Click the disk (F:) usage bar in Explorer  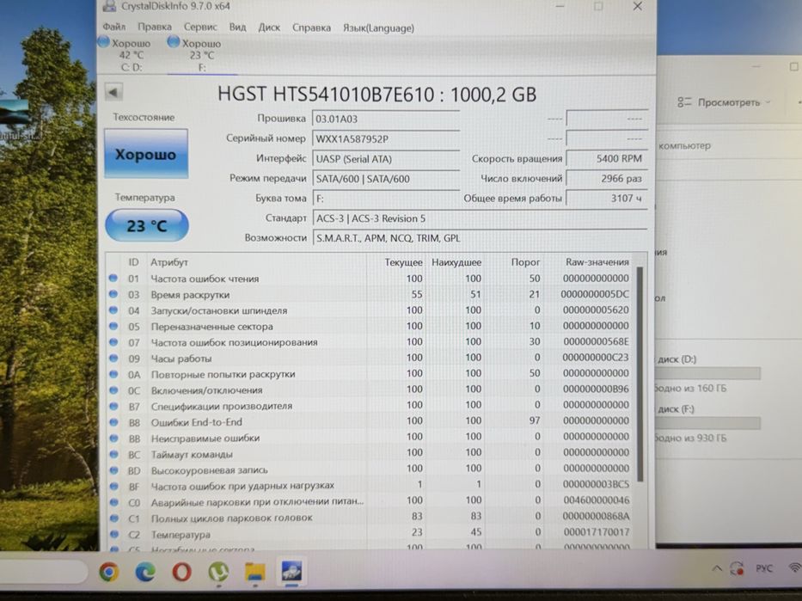[708, 423]
